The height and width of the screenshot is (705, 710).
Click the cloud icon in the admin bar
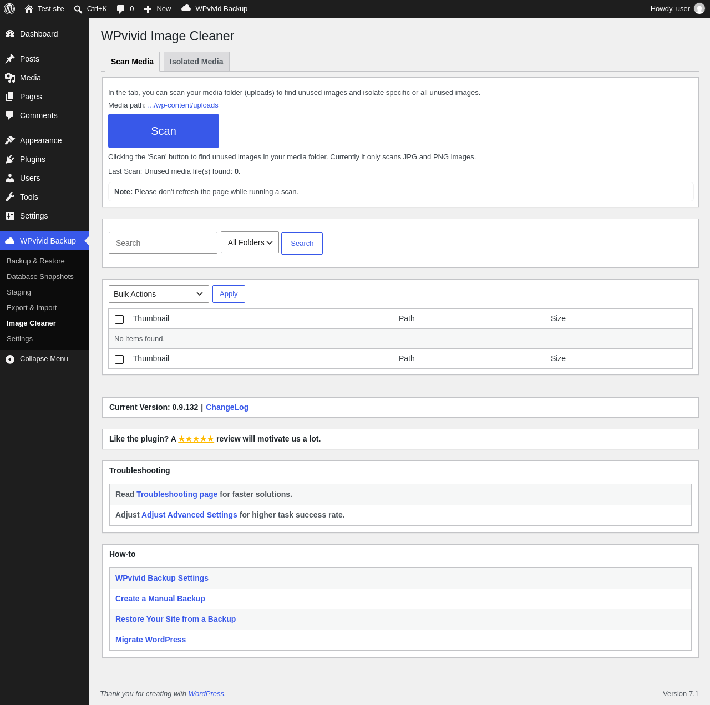(186, 8)
